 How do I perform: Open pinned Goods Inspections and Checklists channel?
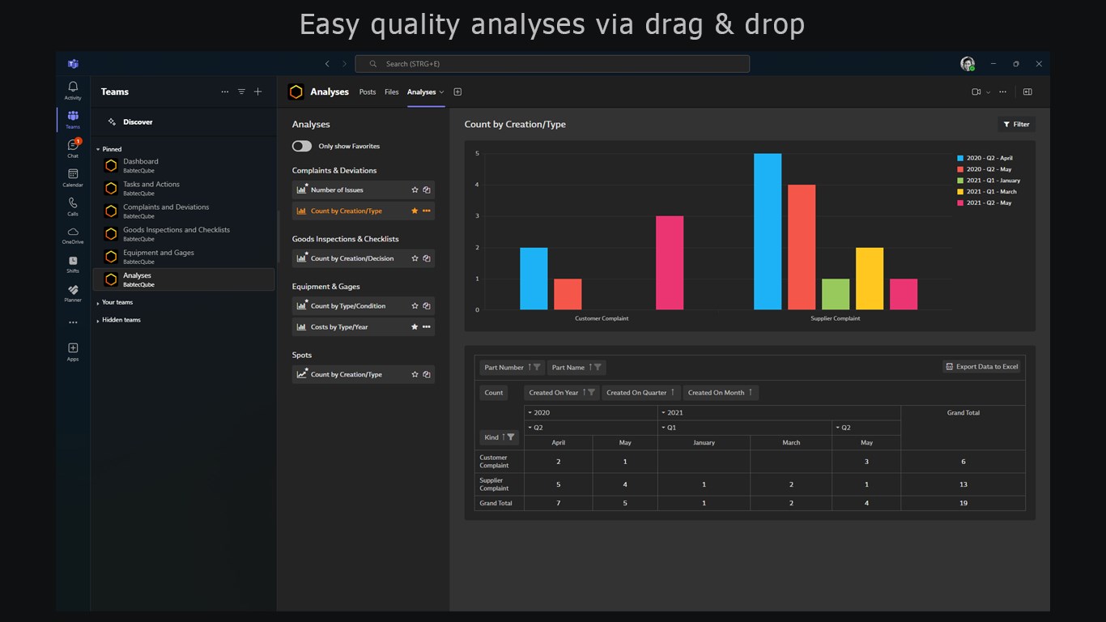pyautogui.click(x=184, y=233)
